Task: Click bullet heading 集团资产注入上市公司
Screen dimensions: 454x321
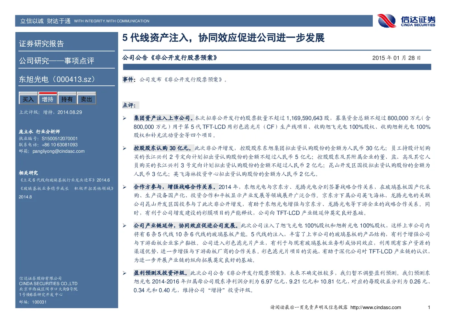Action: pyautogui.click(x=164, y=118)
